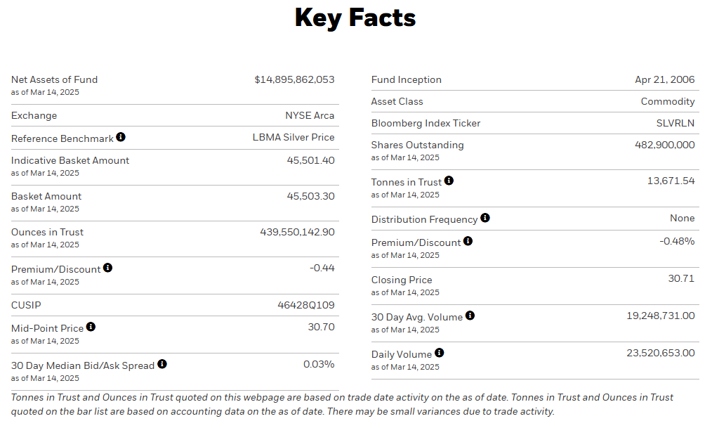Click info icon for Premium/Discount showing -0.48%
Screen dimensions: 712x428
point(468,241)
